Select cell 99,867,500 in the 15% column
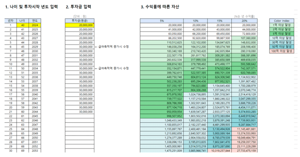Screen dimensions: 300x157 (x=220, y=38)
